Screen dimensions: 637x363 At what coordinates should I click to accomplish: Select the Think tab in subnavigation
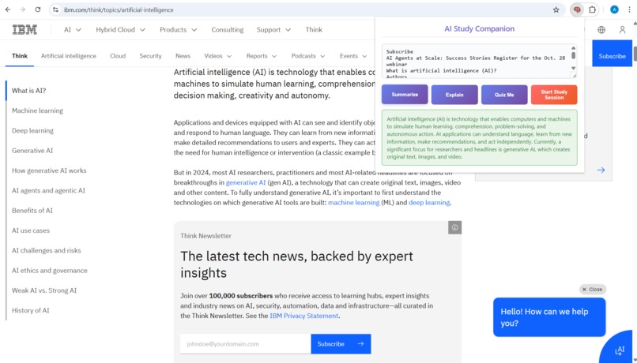point(20,56)
